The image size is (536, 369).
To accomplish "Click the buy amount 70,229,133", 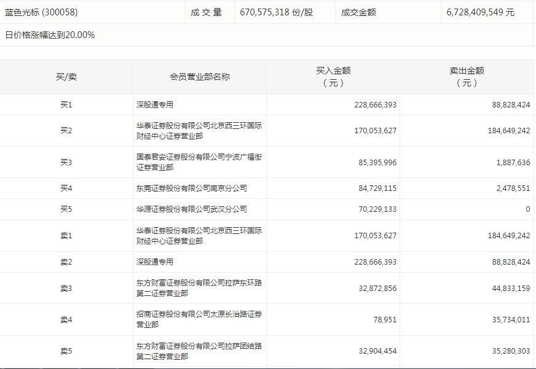I will pyautogui.click(x=375, y=209).
